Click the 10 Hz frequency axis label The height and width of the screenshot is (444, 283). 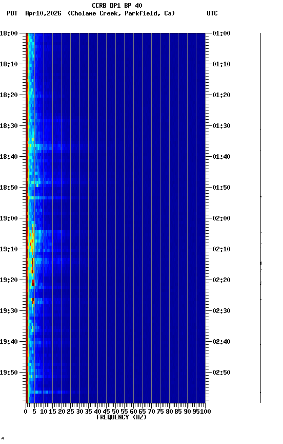(x=44, y=412)
